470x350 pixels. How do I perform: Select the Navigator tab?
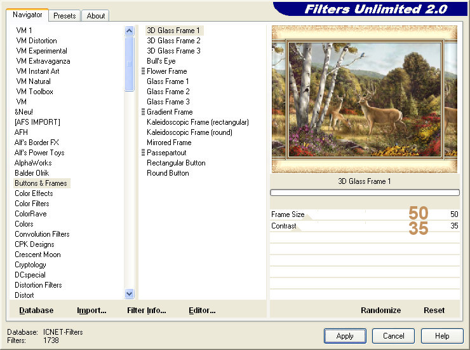point(27,15)
